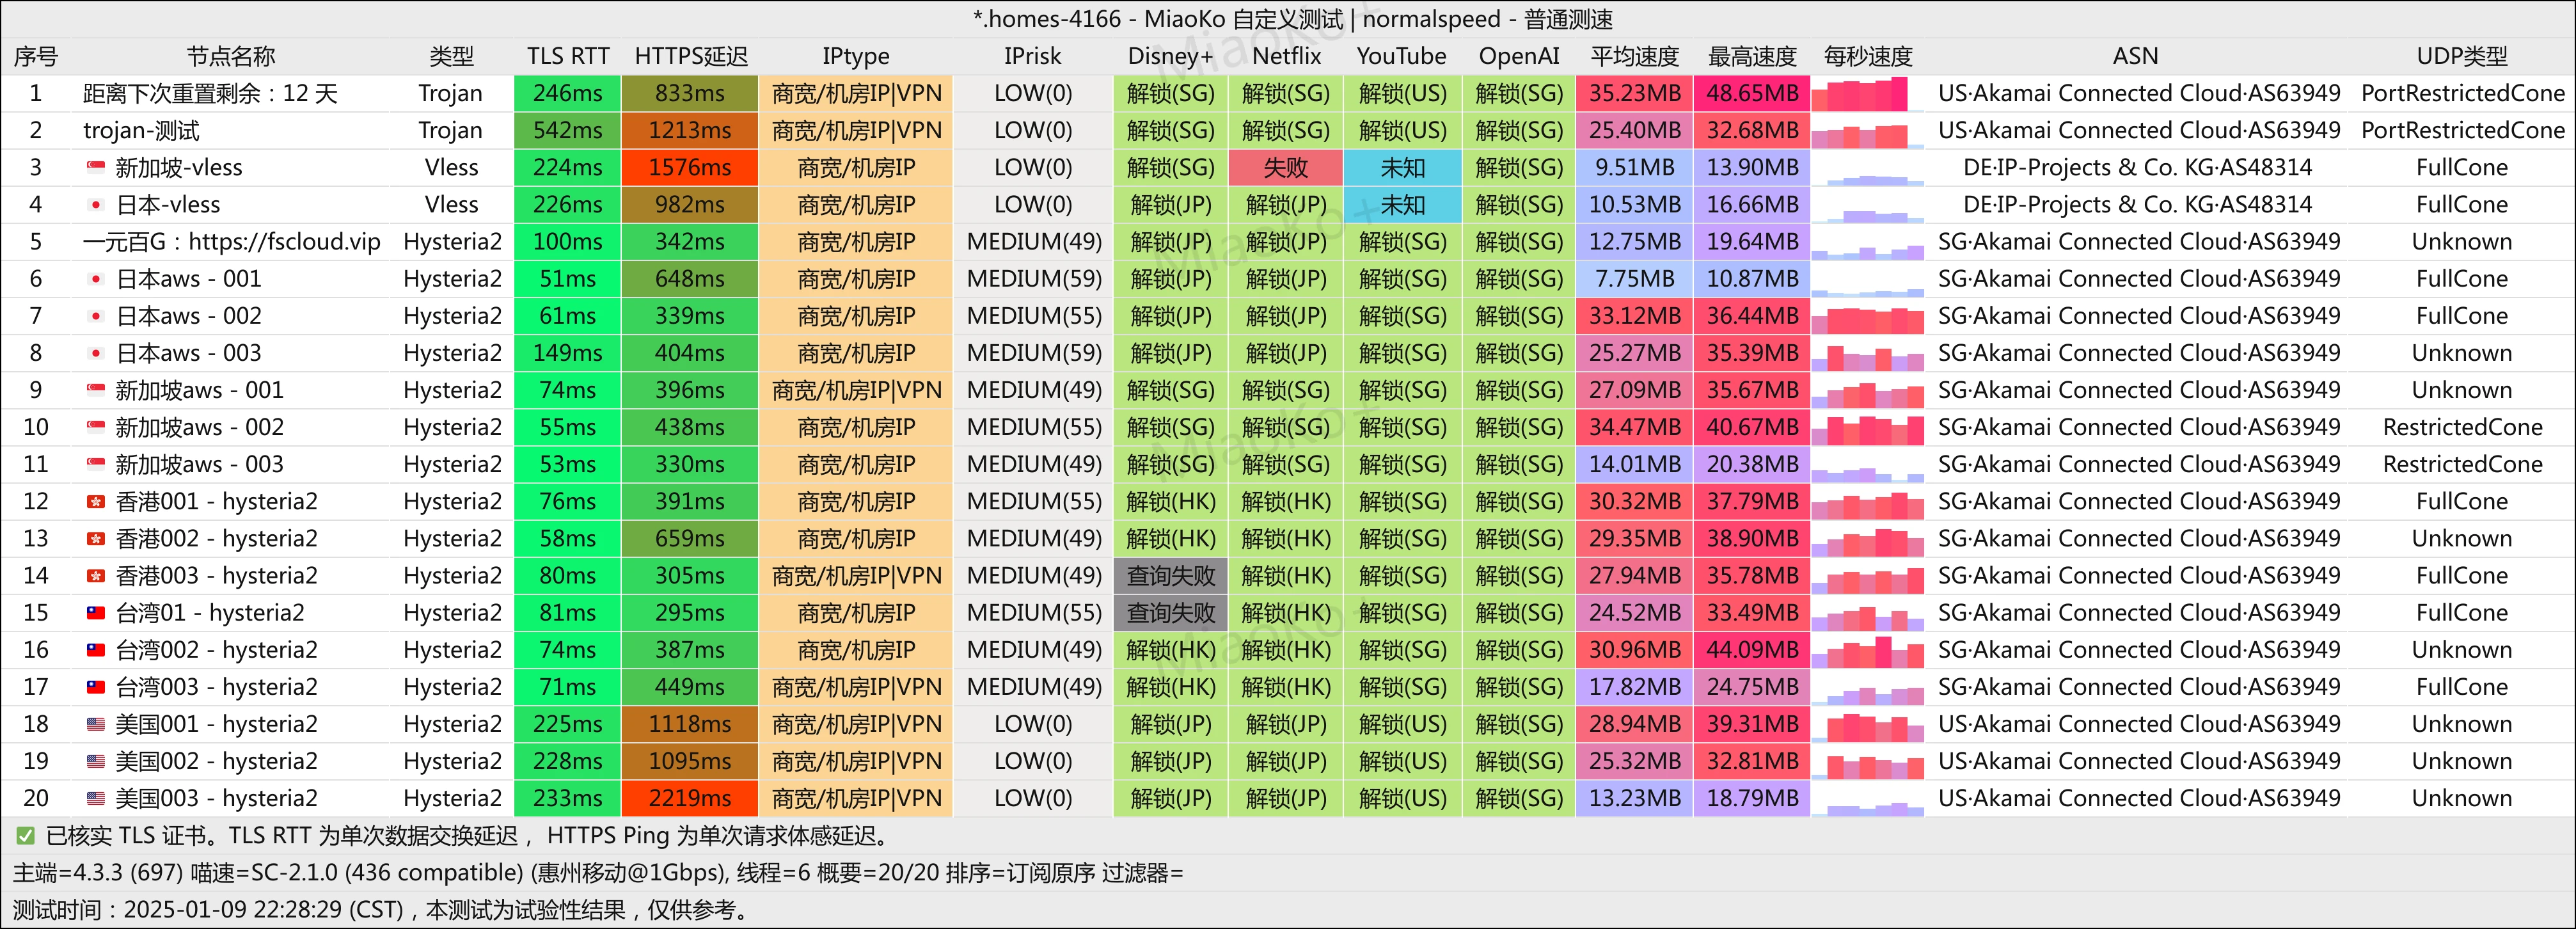Click the PortRestrictedCone cell for trojan-测试
This screenshot has height=929, width=2576.
pyautogui.click(x=2462, y=130)
